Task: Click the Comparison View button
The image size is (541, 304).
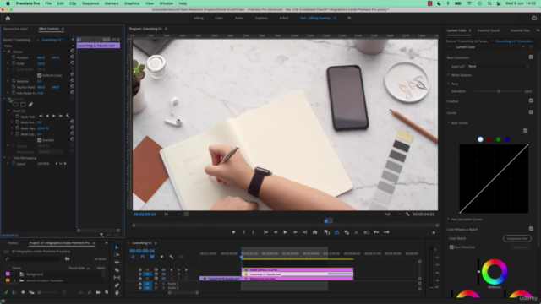Action: 516,238
